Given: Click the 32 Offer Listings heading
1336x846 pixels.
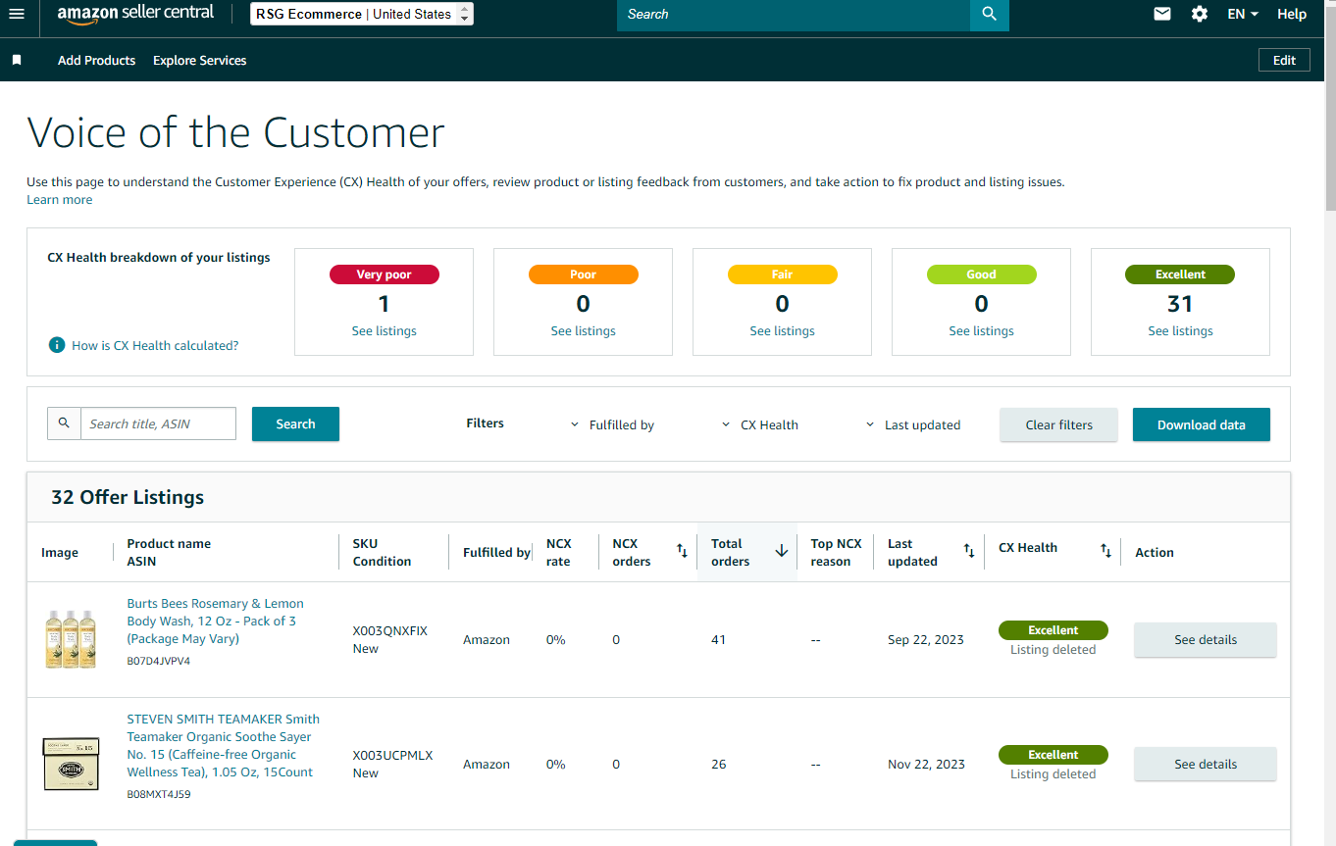Looking at the screenshot, I should pyautogui.click(x=128, y=497).
